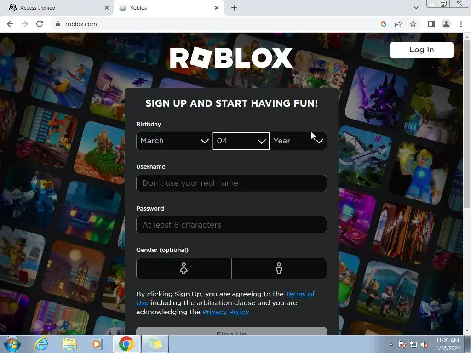Open Windows Media Player from taskbar
The image size is (471, 353).
[x=97, y=344]
